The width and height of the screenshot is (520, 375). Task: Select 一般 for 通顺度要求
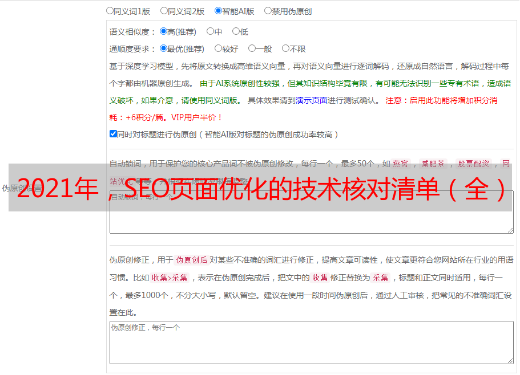pos(252,48)
